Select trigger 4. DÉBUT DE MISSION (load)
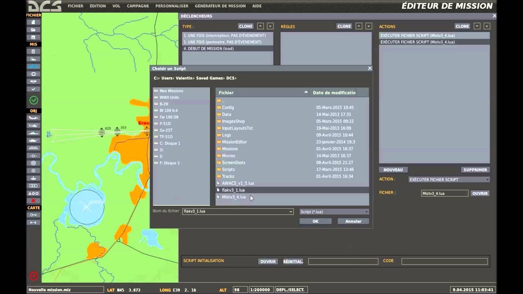This screenshot has width=523, height=294. tap(227, 49)
